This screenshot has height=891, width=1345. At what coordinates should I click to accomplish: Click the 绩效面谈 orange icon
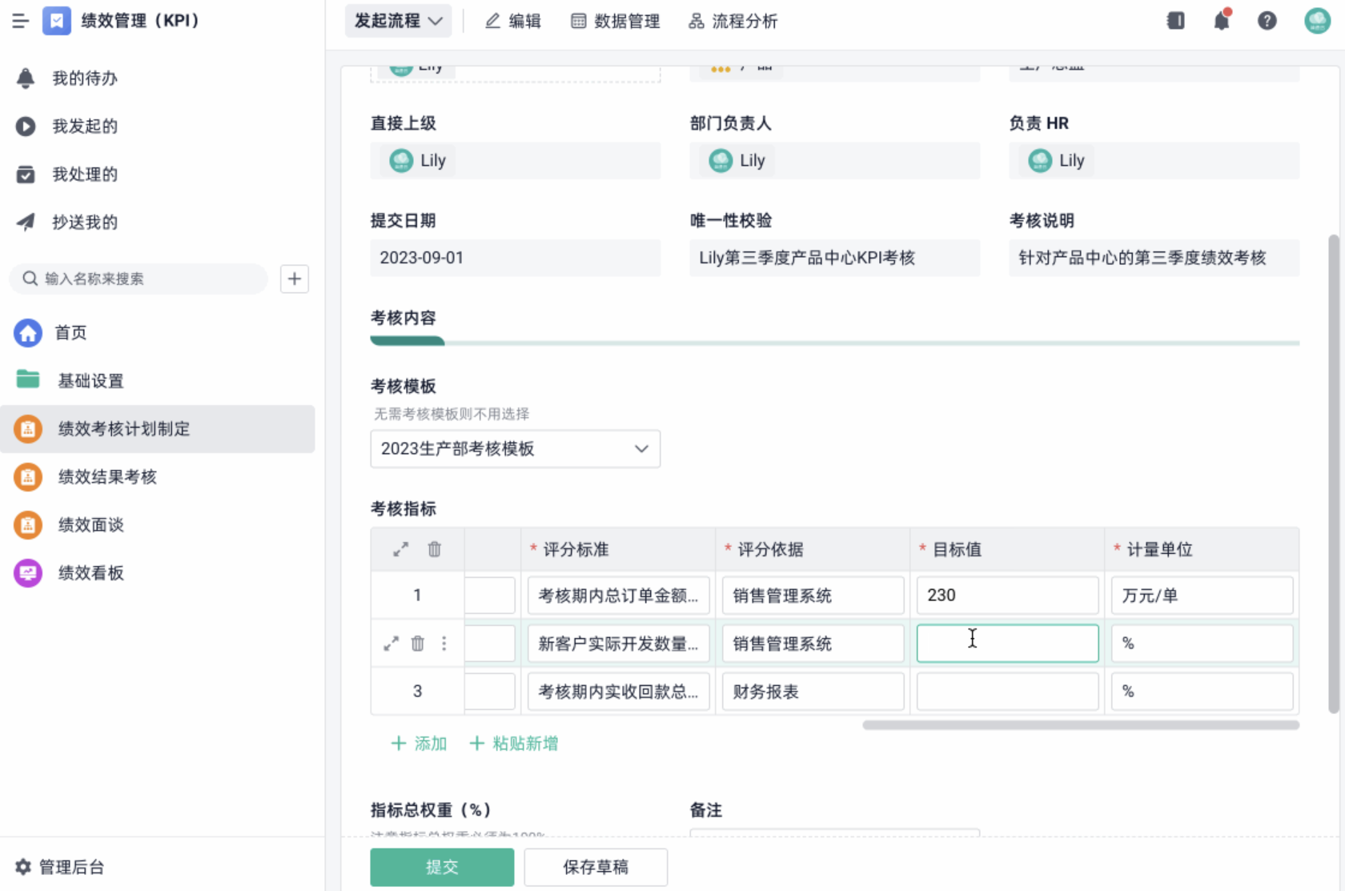(x=28, y=525)
